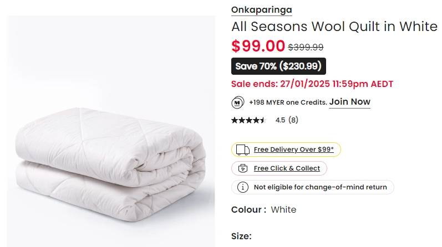The image size is (442, 247).
Task: Click the sale end date text
Action: point(312,84)
